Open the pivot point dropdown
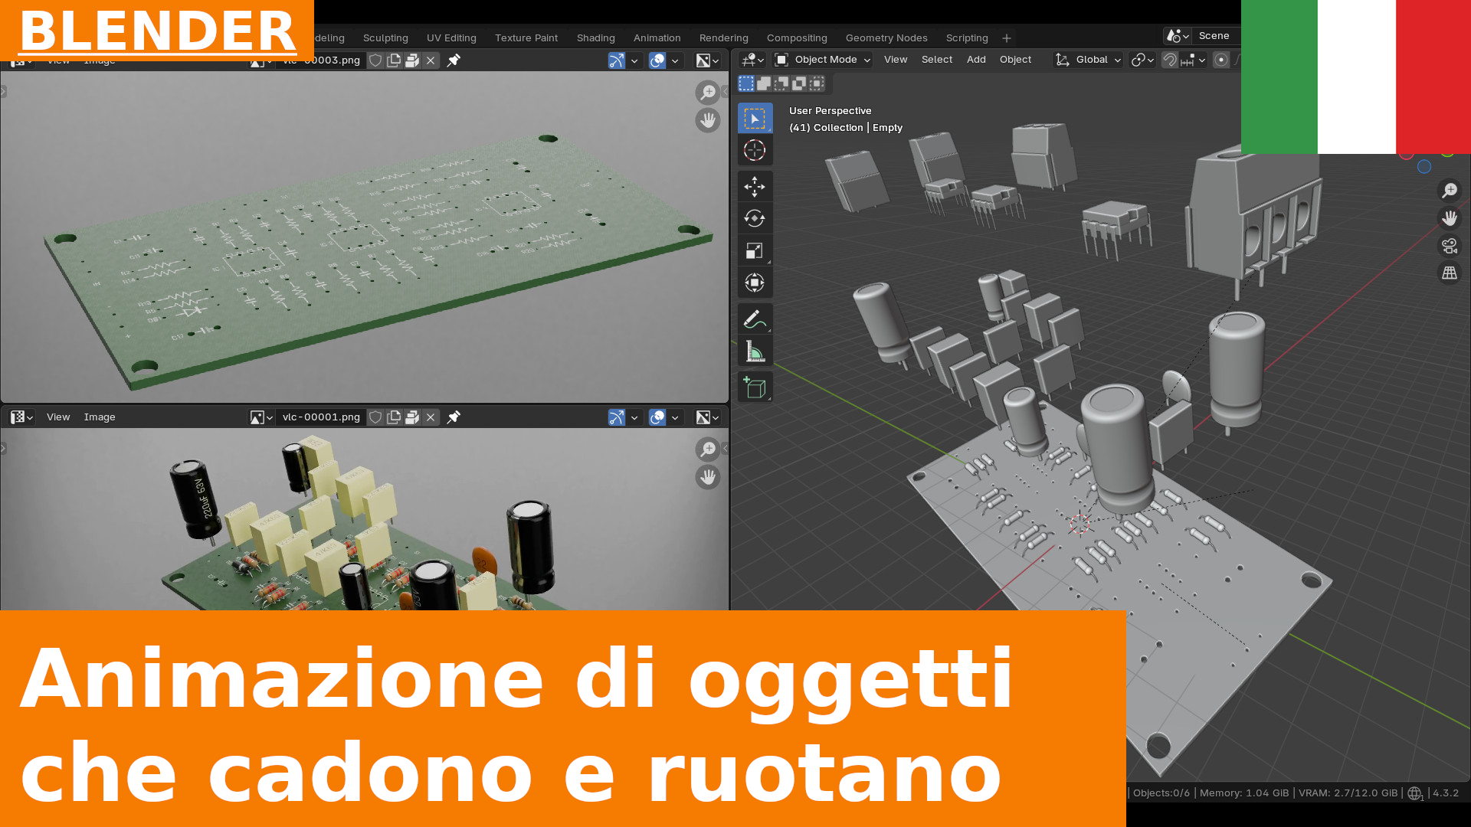The height and width of the screenshot is (827, 1471). pyautogui.click(x=1142, y=60)
